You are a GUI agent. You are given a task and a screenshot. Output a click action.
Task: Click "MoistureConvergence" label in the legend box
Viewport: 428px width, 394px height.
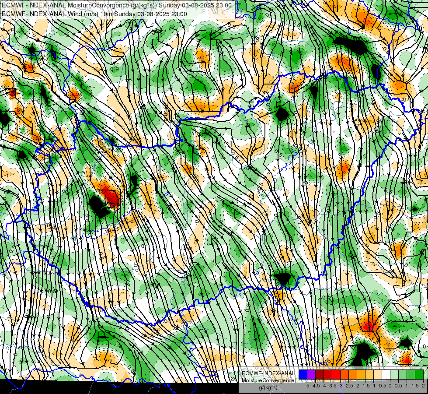(x=268, y=380)
